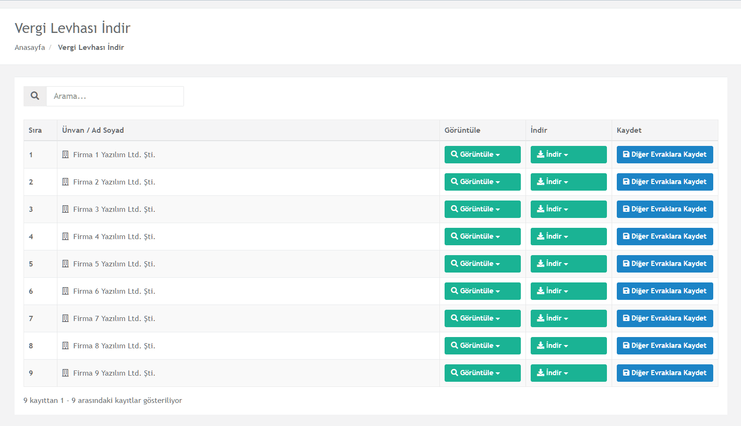Save Firma 2 via Diğer Evraklara Kaydet
Viewport: 741px width, 426px height.
click(x=665, y=182)
